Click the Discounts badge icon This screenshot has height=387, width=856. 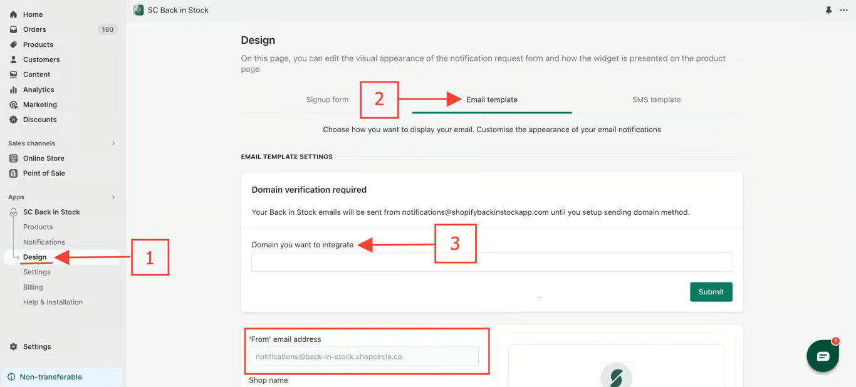click(13, 120)
